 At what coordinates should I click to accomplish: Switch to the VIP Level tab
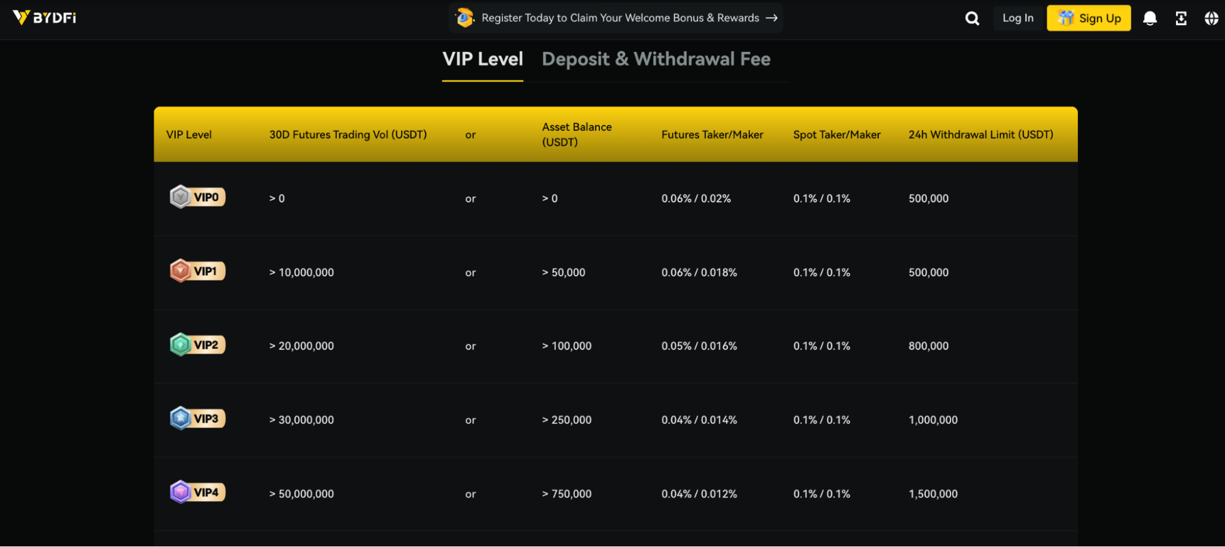click(482, 59)
